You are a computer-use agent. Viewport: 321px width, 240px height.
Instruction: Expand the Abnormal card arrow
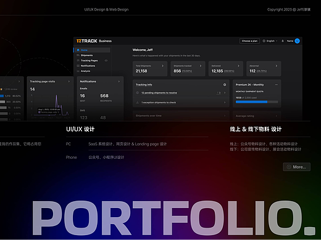point(277,66)
